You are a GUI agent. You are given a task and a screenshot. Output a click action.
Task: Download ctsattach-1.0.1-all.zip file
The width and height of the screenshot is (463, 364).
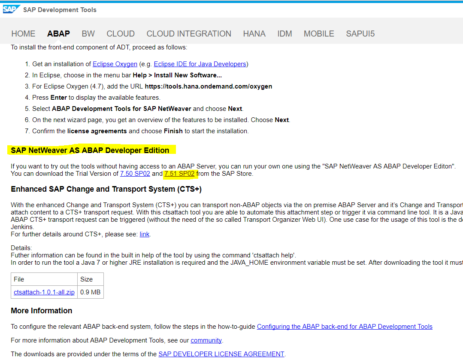(x=44, y=292)
